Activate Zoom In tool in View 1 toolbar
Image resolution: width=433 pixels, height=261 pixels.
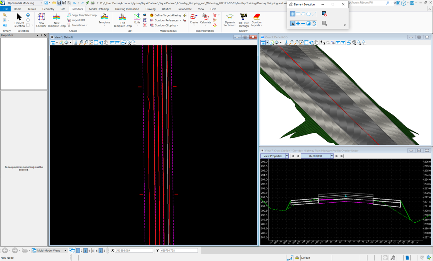click(x=82, y=43)
